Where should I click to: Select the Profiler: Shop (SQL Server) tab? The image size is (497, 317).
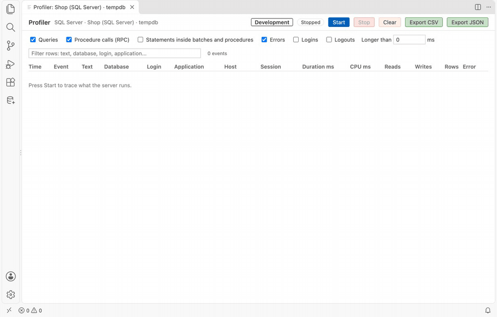click(x=79, y=7)
